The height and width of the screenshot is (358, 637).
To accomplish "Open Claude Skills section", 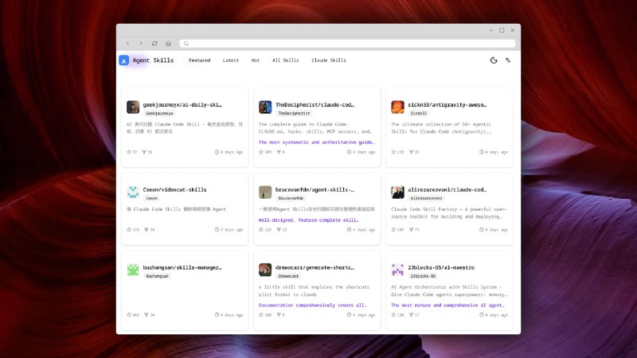I will (329, 60).
